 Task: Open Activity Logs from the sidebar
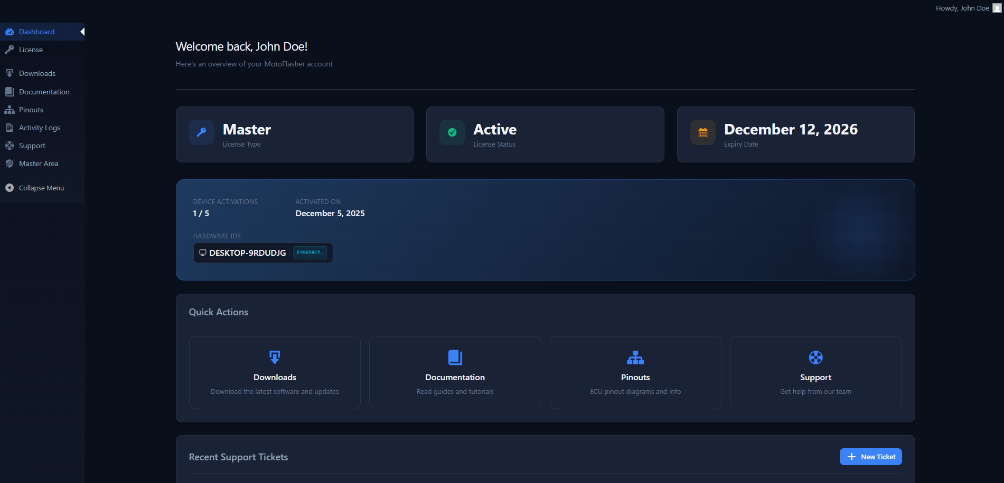point(42,128)
